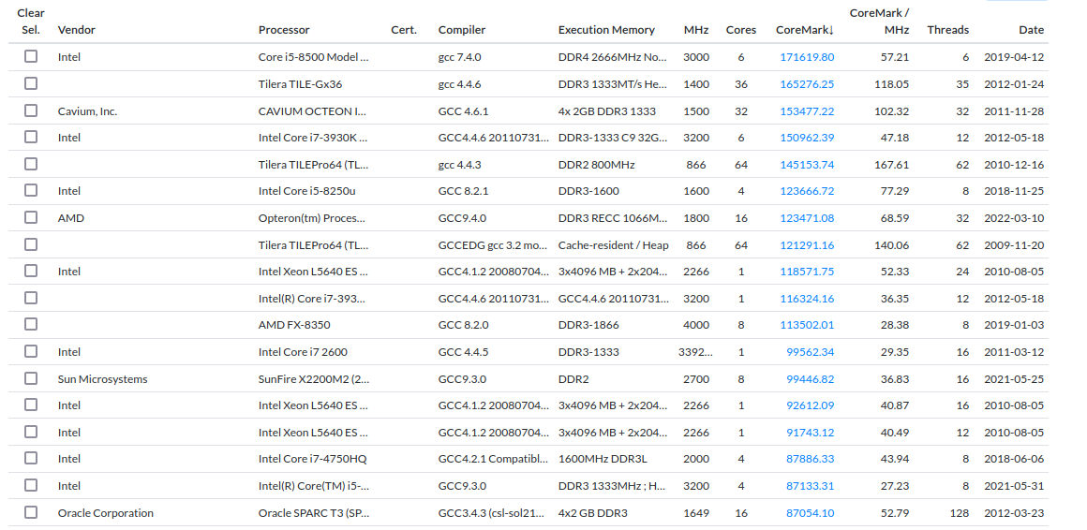Sort by Execution Memory column

pyautogui.click(x=606, y=30)
